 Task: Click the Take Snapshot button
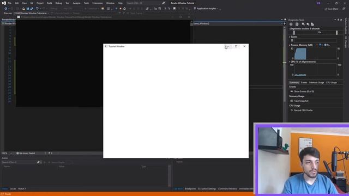(301, 101)
